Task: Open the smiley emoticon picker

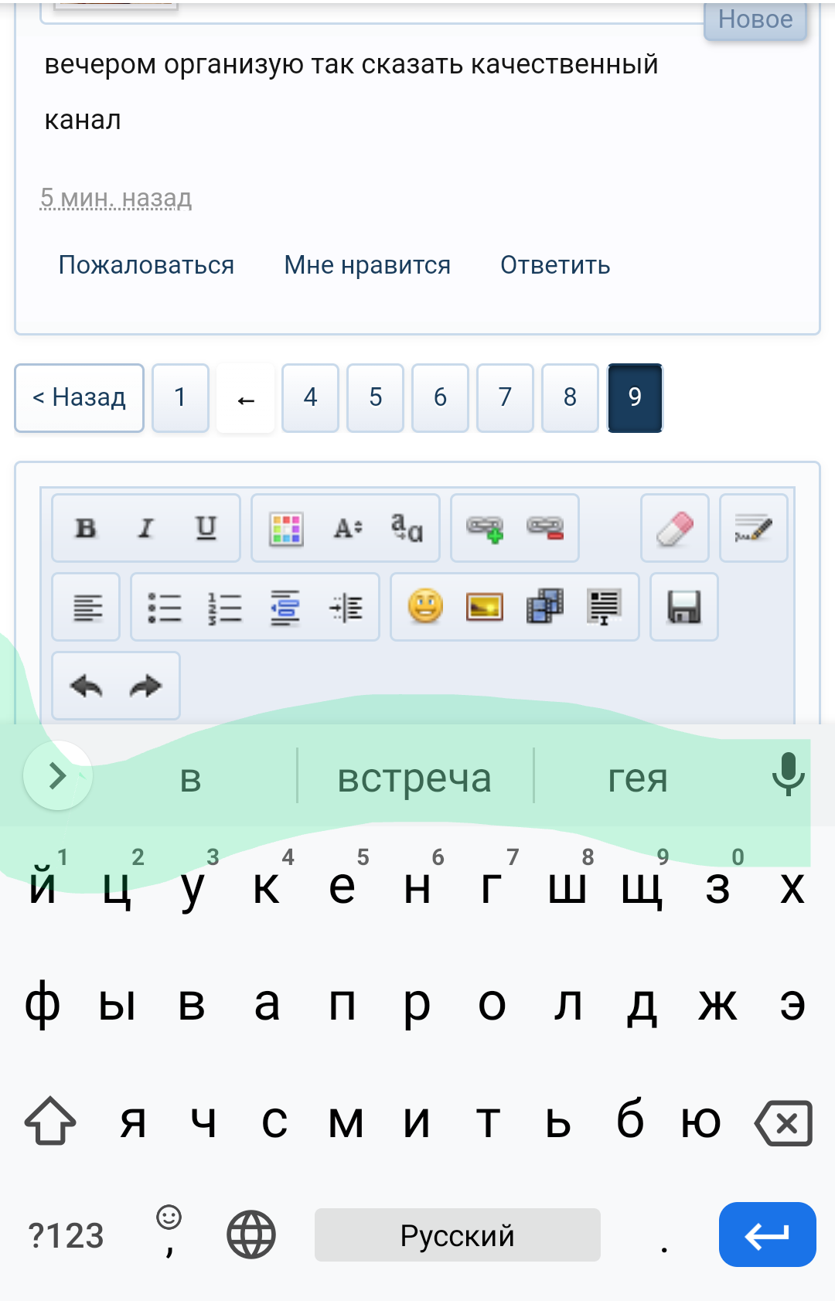Action: (425, 607)
